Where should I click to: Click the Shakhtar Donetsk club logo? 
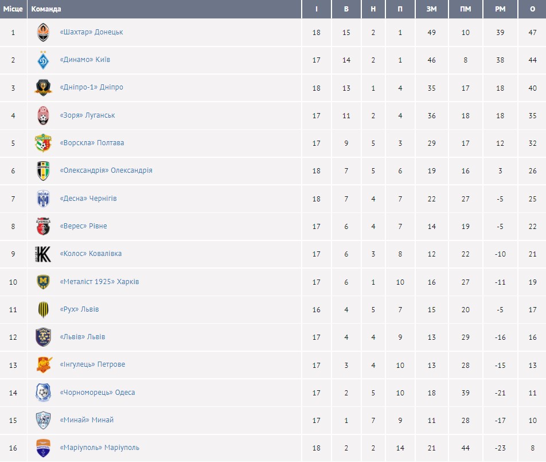[x=43, y=33]
